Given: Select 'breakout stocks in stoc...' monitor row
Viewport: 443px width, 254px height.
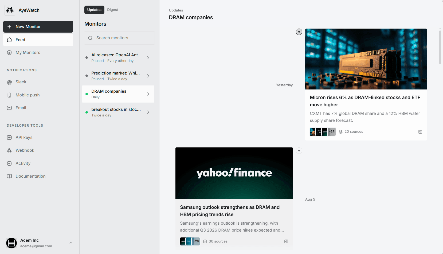Looking at the screenshot, I should [118, 112].
